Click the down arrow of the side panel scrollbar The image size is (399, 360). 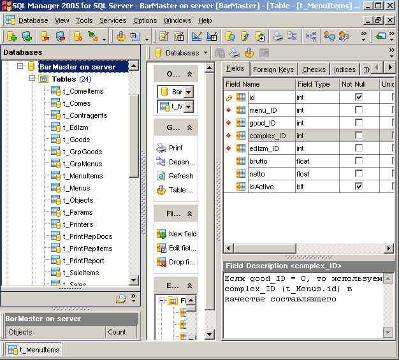click(210, 334)
